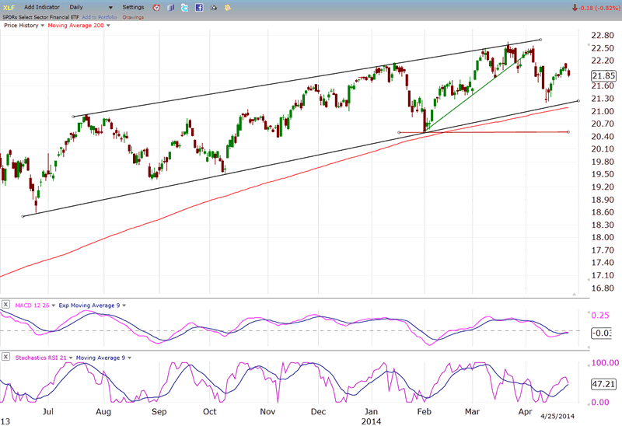This screenshot has height=426, width=622.
Task: Click SPDRs Select Sector Financial ETF name
Action: click(x=41, y=17)
